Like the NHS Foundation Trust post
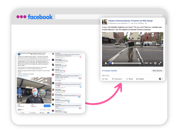The image size is (179, 134). [22, 113]
